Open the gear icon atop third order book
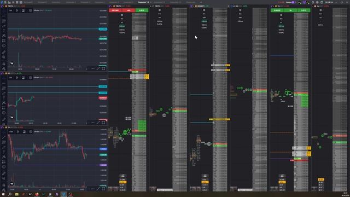This screenshot has width=350, height=197. [x=204, y=10]
